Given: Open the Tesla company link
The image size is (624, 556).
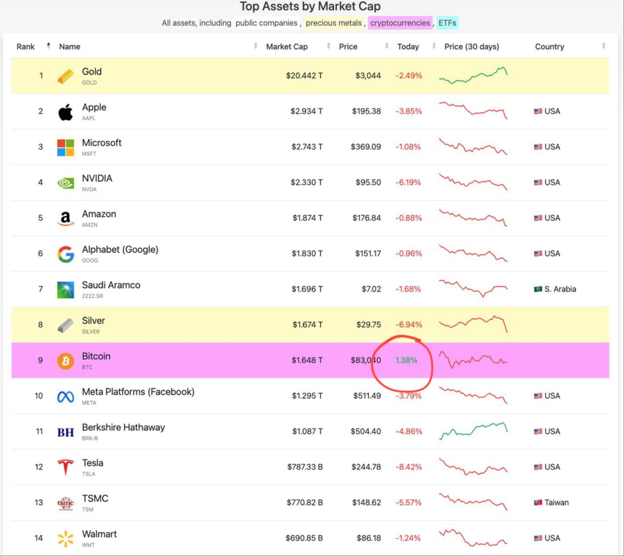Looking at the screenshot, I should (x=93, y=463).
